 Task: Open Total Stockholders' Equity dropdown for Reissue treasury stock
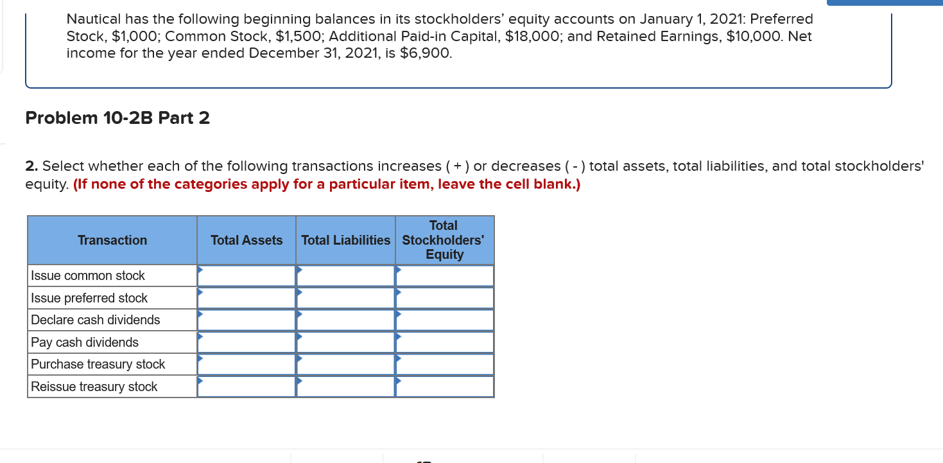tap(444, 386)
